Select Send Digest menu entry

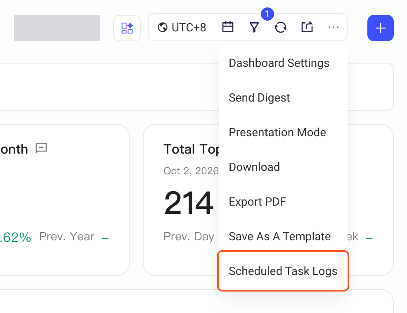point(283,98)
